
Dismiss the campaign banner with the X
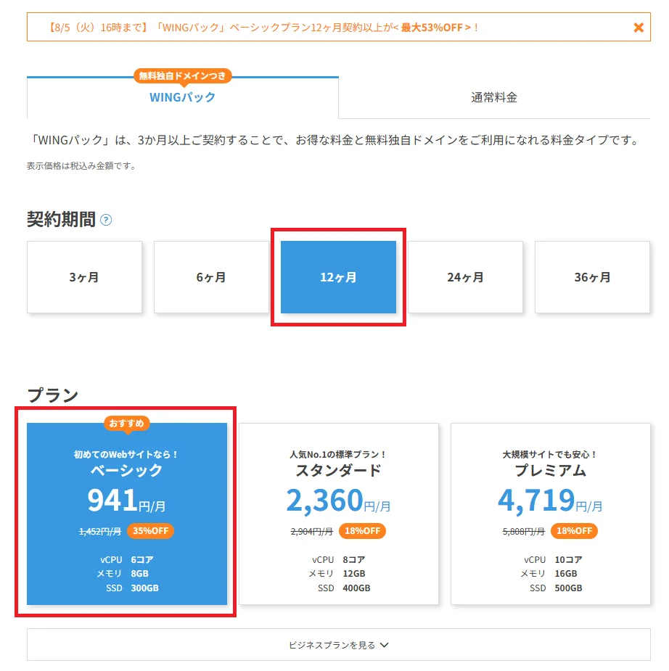(639, 28)
